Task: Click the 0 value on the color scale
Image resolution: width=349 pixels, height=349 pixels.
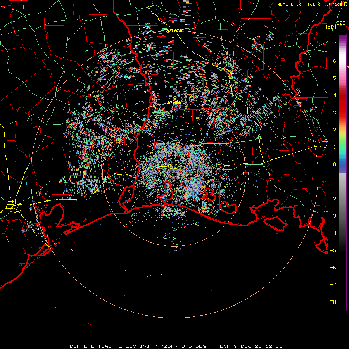Action: (x=335, y=164)
